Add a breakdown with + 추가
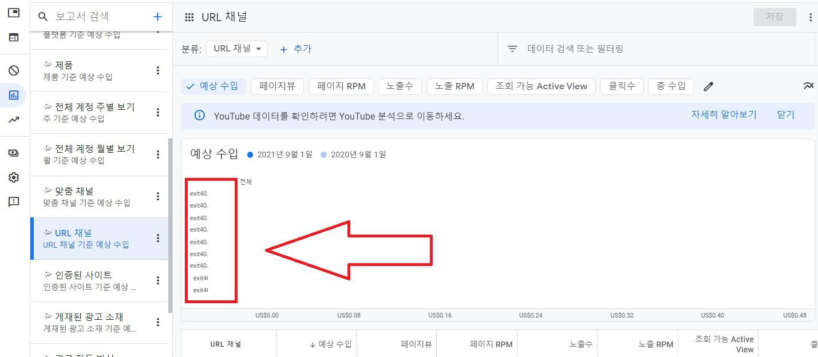 click(x=295, y=49)
